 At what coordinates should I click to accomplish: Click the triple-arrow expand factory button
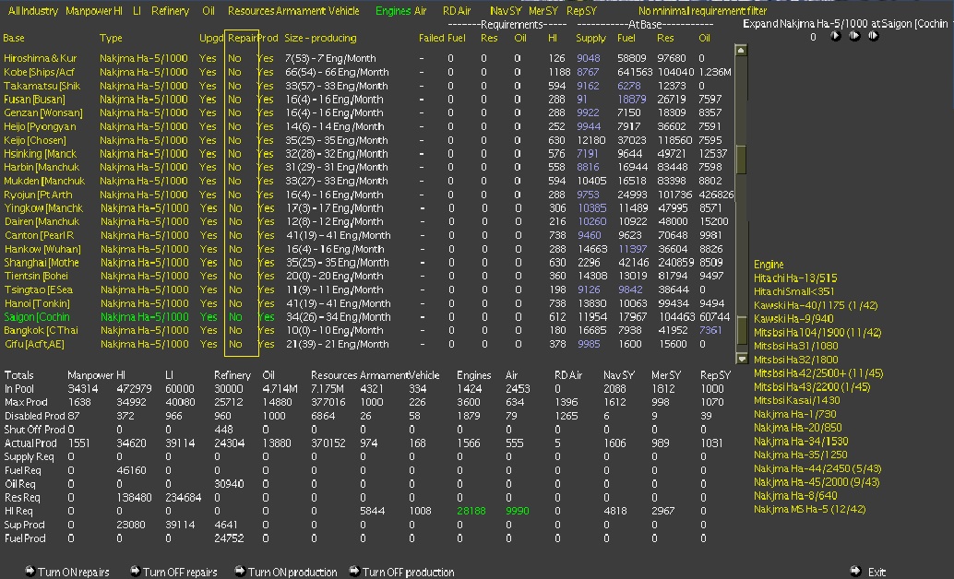pos(873,37)
